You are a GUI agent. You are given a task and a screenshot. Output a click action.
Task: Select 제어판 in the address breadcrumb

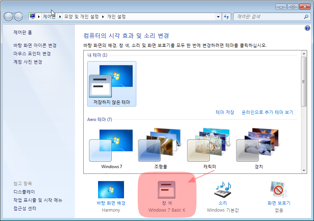pyautogui.click(x=49, y=17)
